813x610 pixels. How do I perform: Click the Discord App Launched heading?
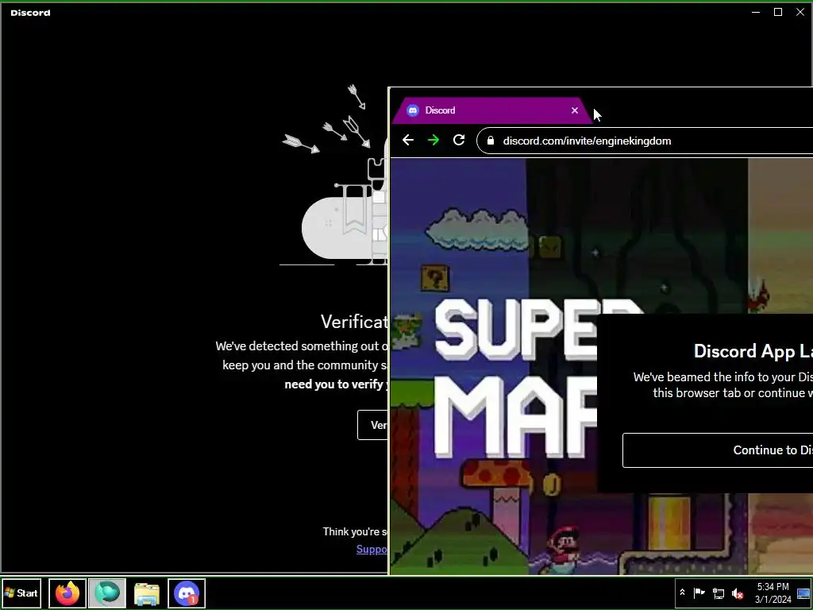[x=753, y=351]
